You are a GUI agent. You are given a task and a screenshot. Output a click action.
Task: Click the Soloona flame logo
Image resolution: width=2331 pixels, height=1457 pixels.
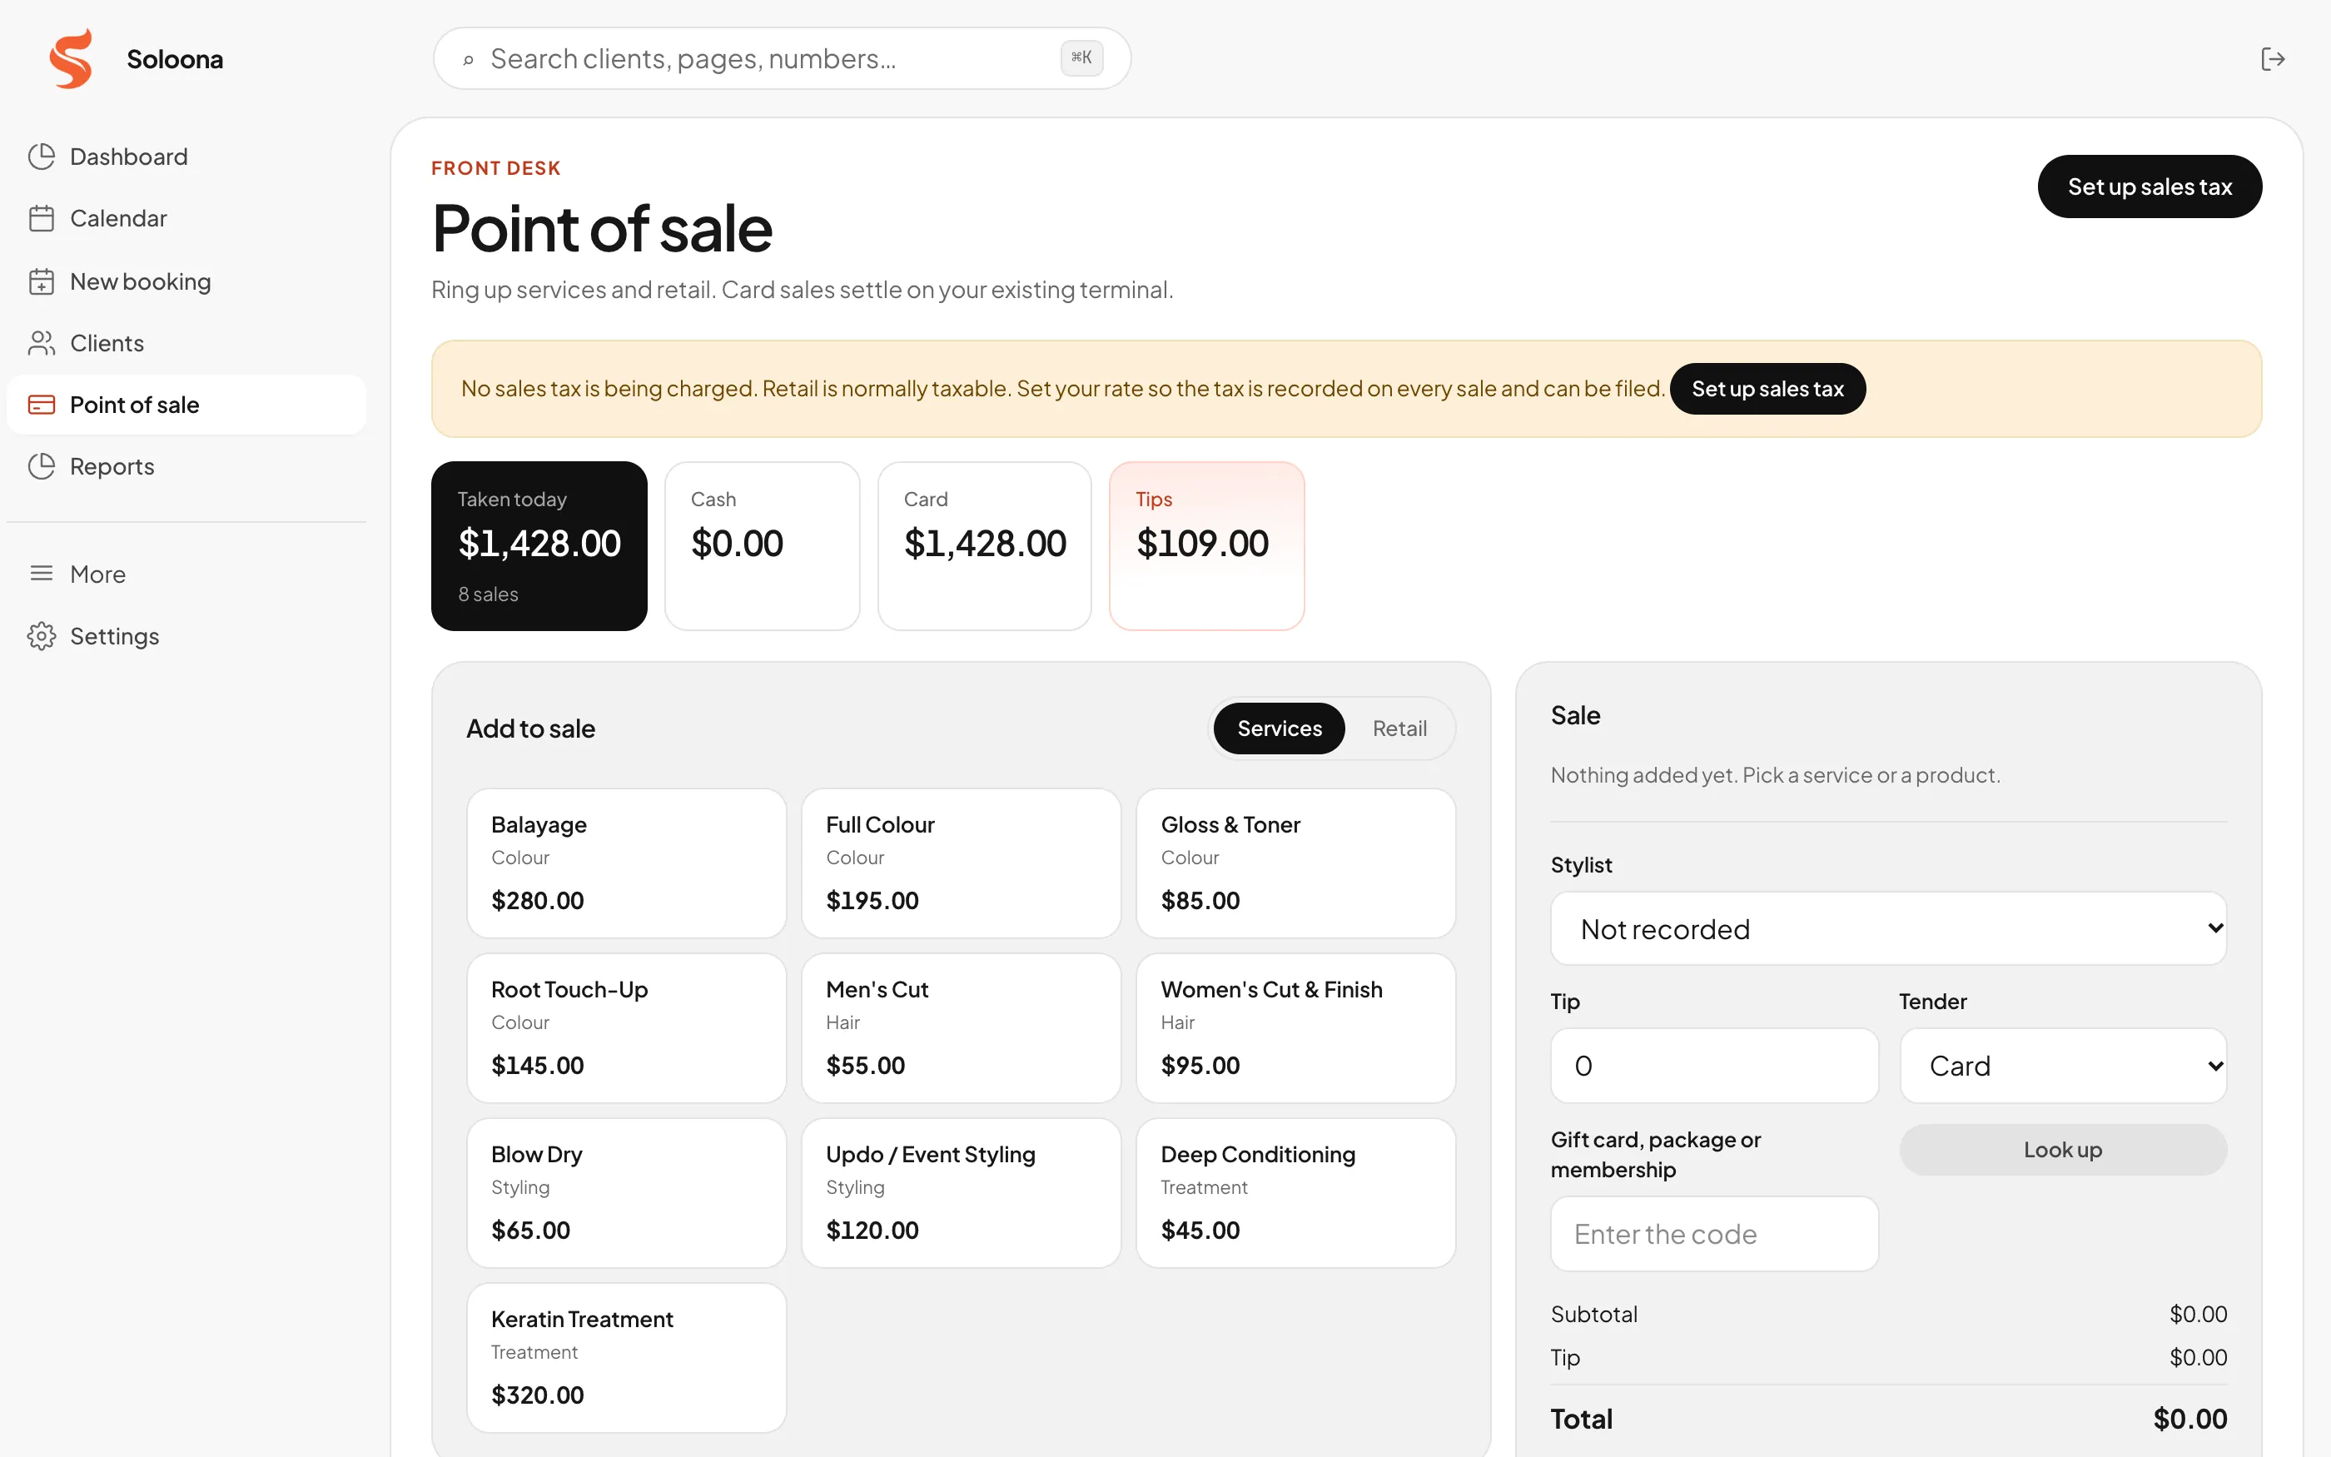[72, 59]
